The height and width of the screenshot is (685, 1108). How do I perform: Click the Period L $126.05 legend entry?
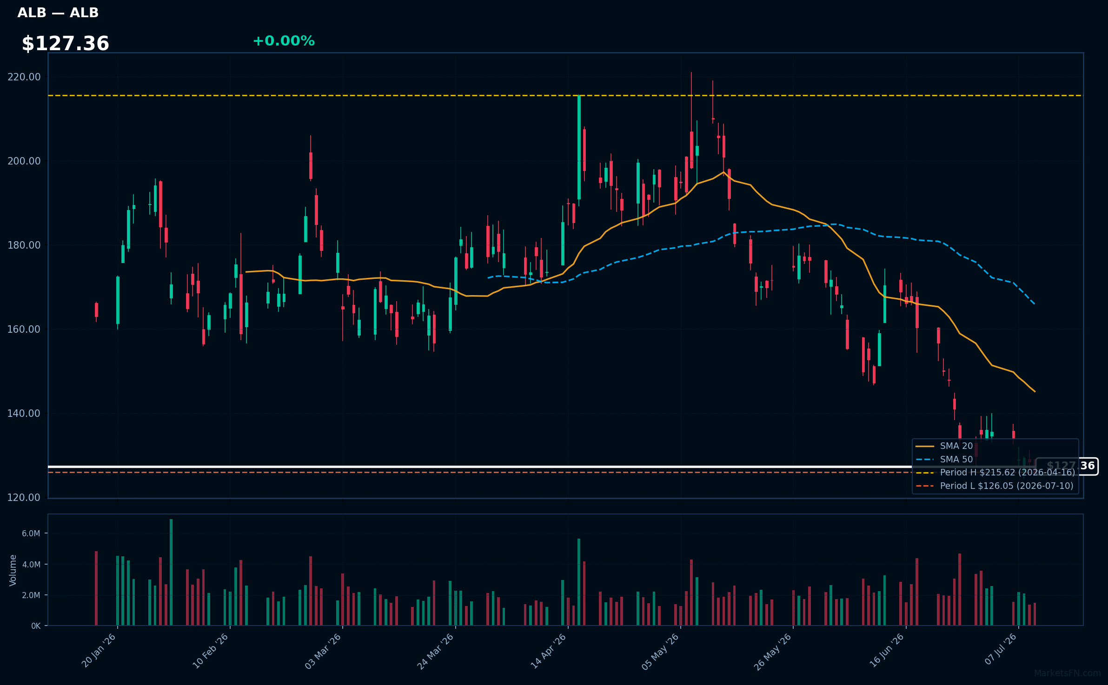(x=995, y=486)
